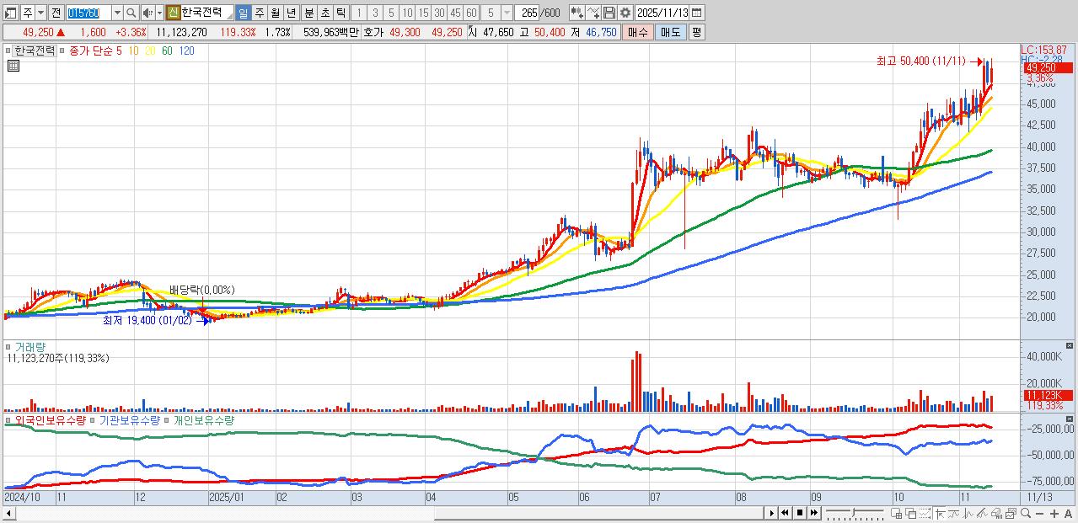Switch to daily chart (일)
The image size is (1078, 523).
coord(243,13)
